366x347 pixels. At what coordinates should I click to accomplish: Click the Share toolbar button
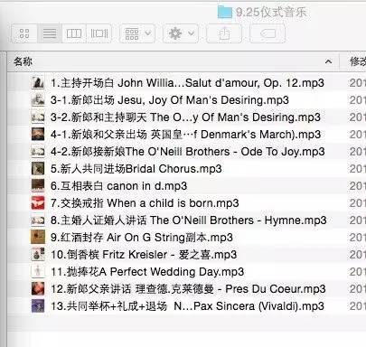(x=224, y=33)
